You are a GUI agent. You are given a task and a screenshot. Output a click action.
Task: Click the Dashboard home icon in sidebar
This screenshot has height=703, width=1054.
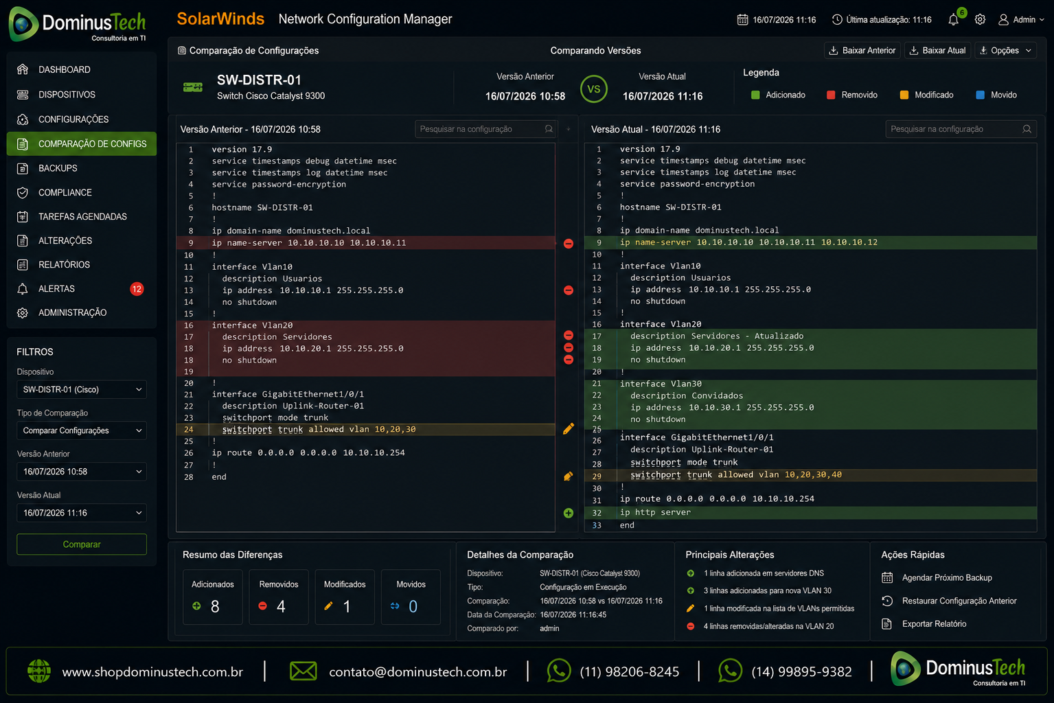pos(23,69)
